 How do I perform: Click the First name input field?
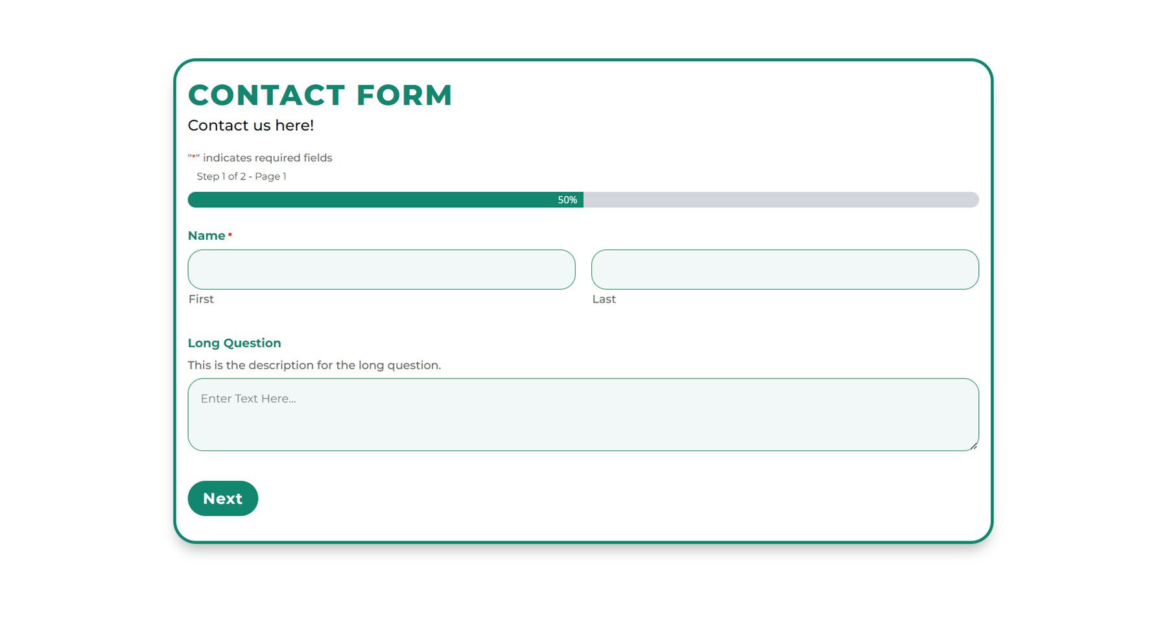tap(381, 269)
